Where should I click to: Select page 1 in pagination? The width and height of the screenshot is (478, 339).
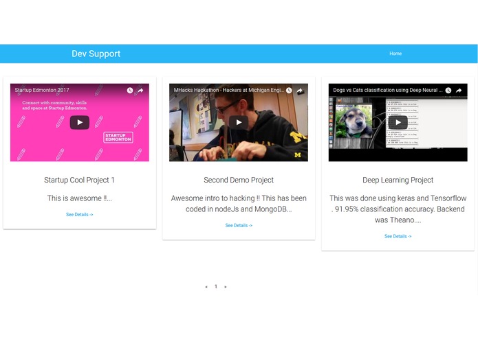coord(216,286)
